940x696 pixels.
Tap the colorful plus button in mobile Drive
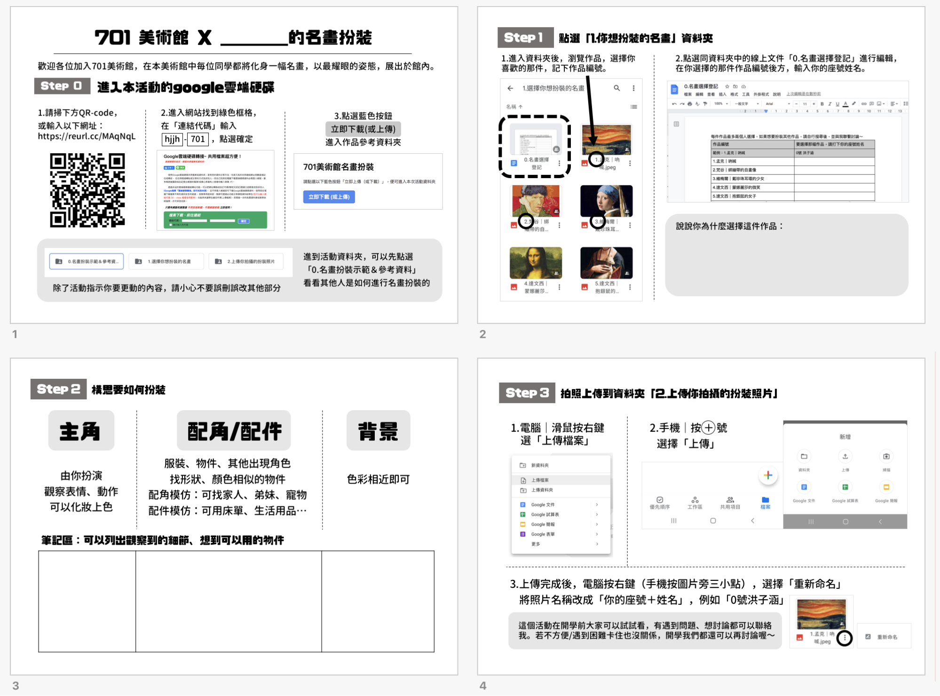click(x=768, y=475)
